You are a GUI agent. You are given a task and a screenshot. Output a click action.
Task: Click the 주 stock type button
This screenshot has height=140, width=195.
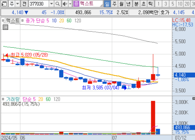[x=12, y=4]
